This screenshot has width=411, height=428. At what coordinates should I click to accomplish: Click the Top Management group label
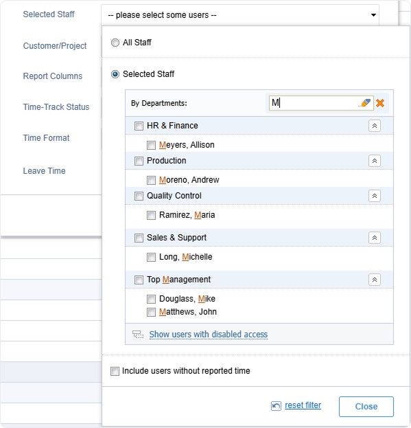tap(178, 280)
